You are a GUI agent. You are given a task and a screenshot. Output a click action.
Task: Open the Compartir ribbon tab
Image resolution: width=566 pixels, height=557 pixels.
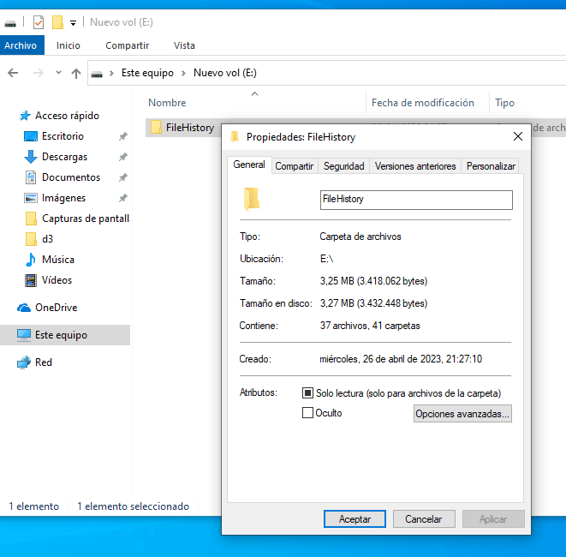[127, 45]
